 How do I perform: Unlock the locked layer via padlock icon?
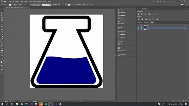[140, 26]
